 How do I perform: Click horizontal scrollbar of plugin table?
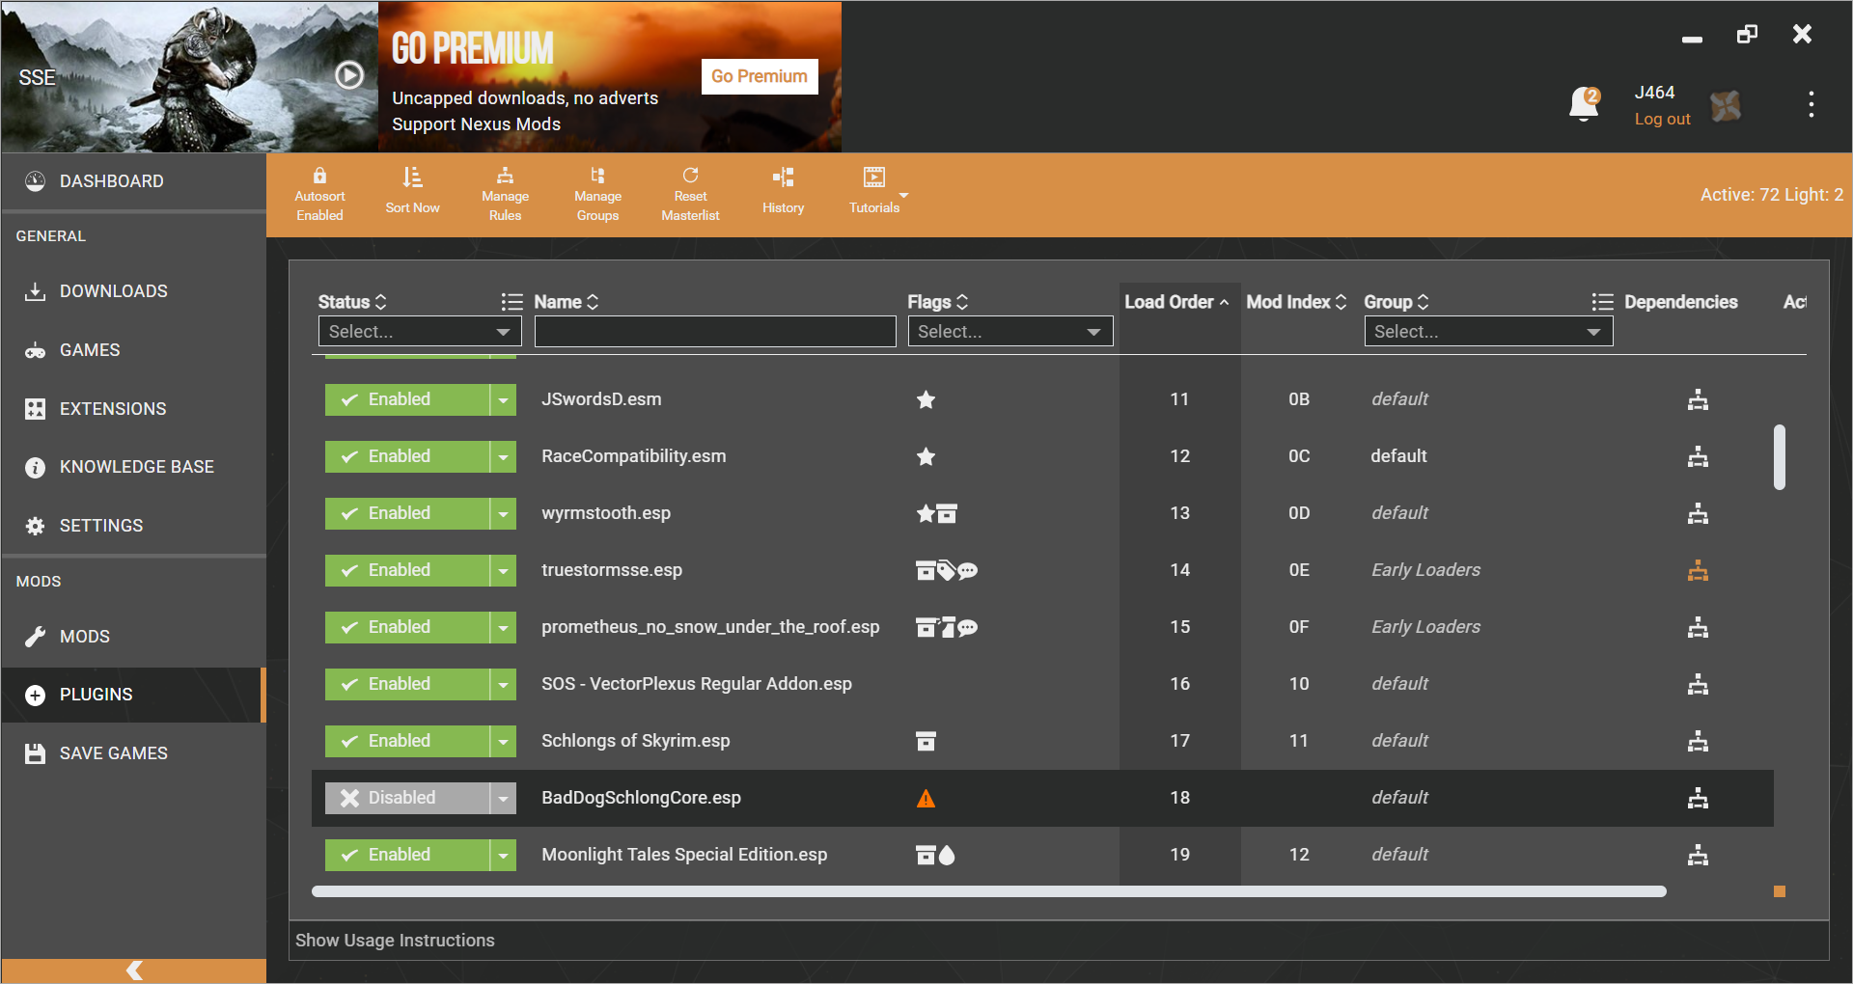click(989, 891)
